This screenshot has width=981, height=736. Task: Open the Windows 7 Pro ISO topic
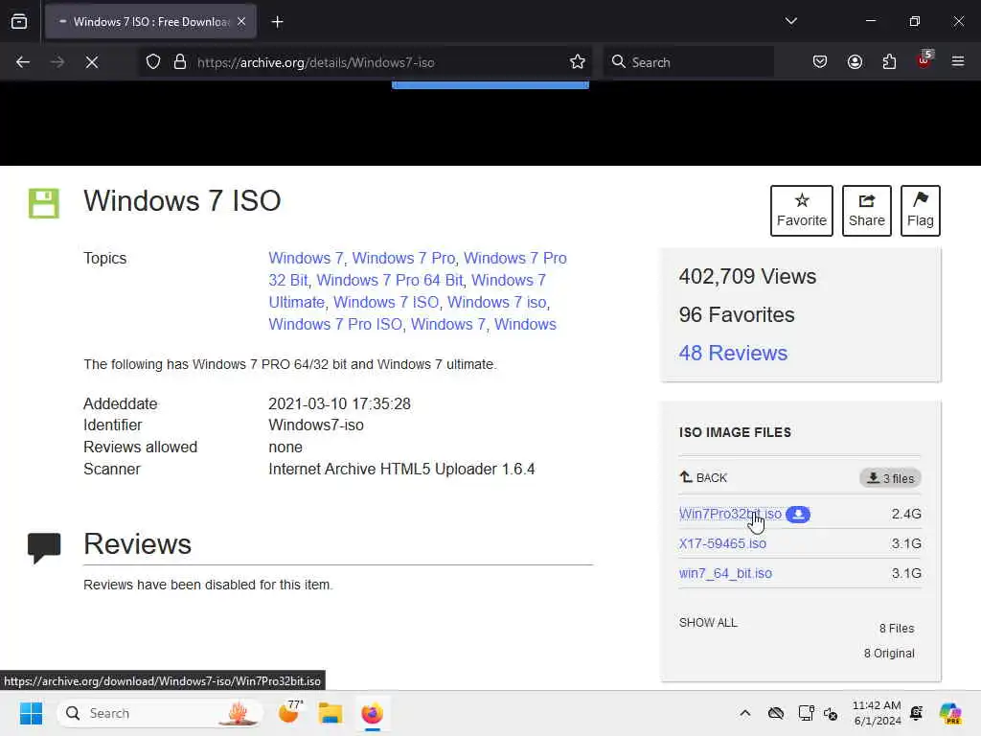coord(335,324)
